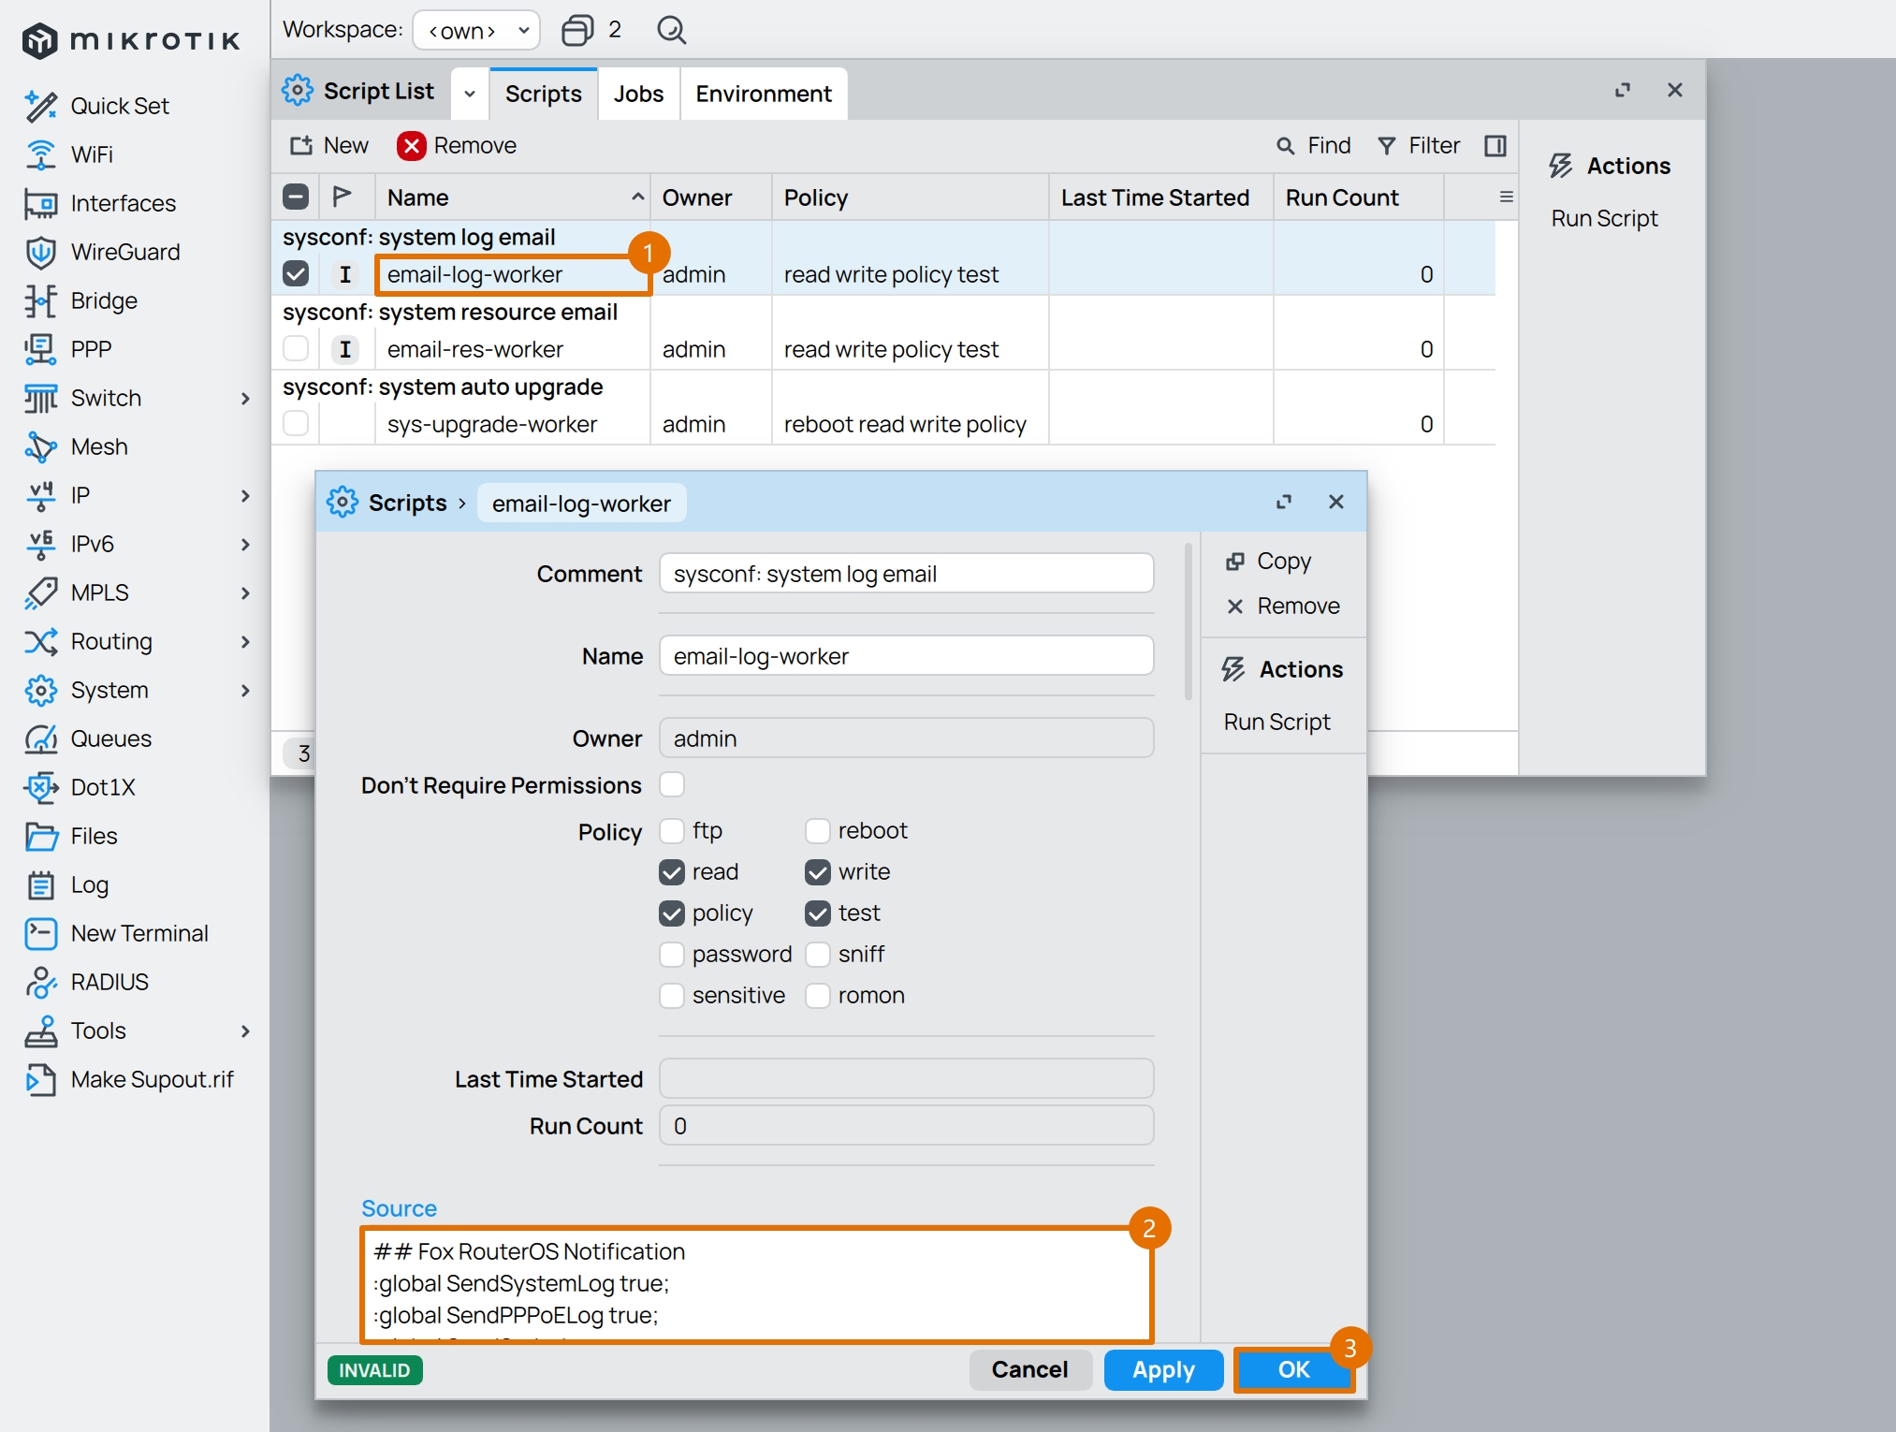This screenshot has height=1432, width=1896.
Task: Toggle the select-all checkbox in table header
Action: click(296, 197)
